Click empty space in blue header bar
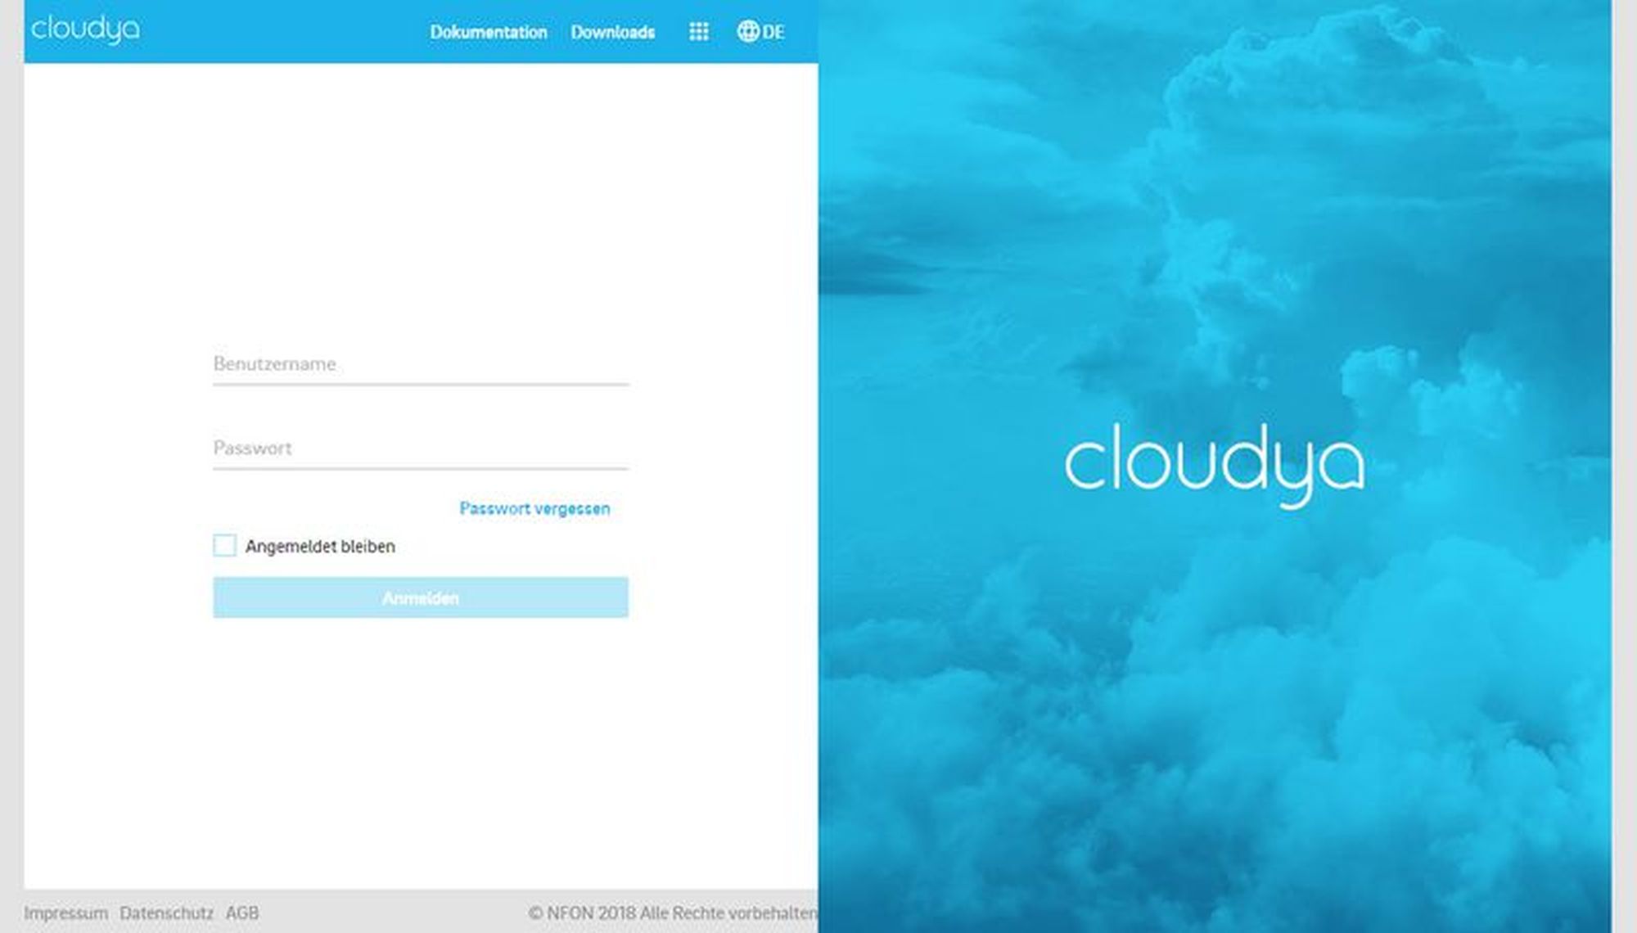1637x933 pixels. [x=286, y=32]
